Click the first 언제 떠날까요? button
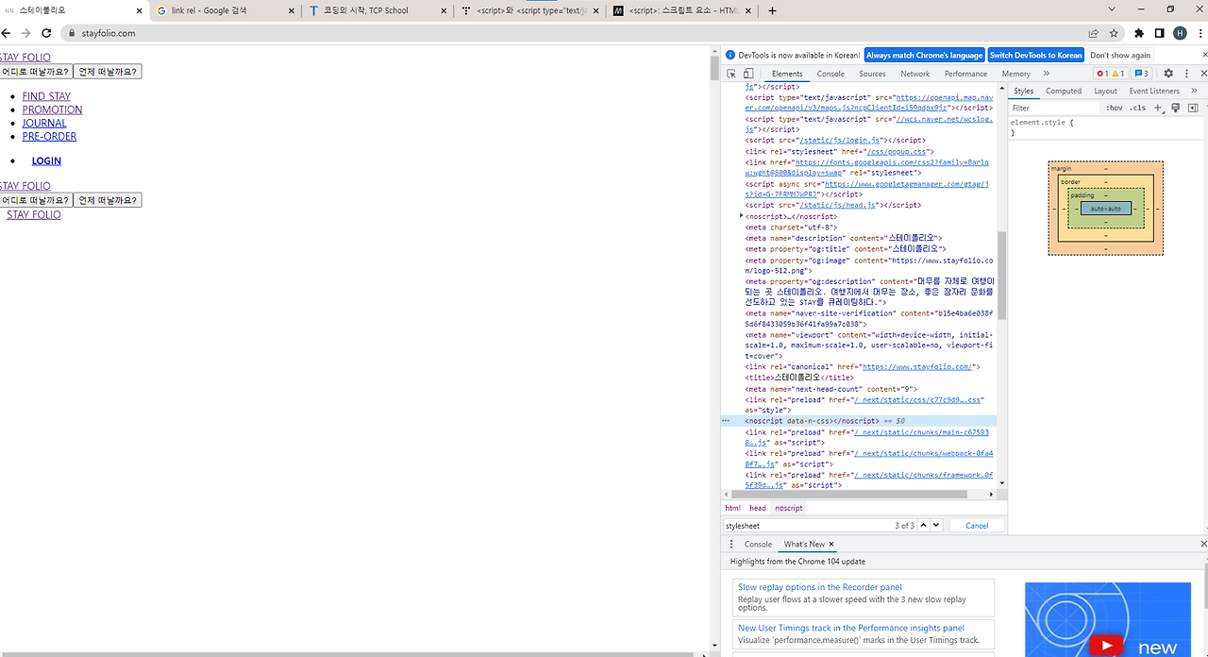 (108, 71)
